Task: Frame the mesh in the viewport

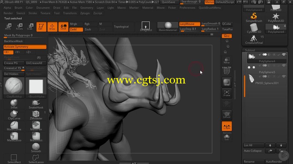Action: click(227, 93)
